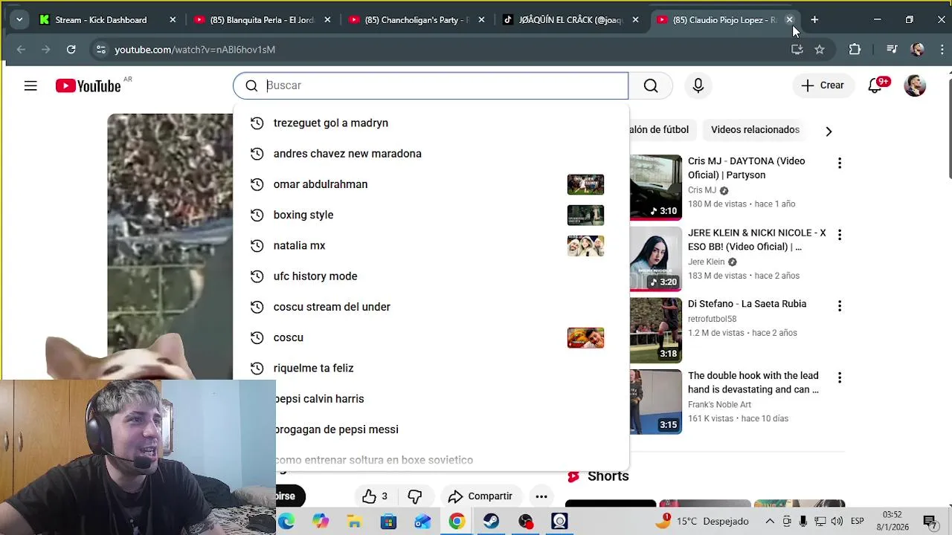
Task: Launch Steam from the taskbar
Action: pos(491,521)
